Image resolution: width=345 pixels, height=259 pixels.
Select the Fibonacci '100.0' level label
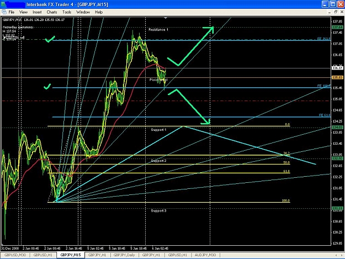point(286,200)
